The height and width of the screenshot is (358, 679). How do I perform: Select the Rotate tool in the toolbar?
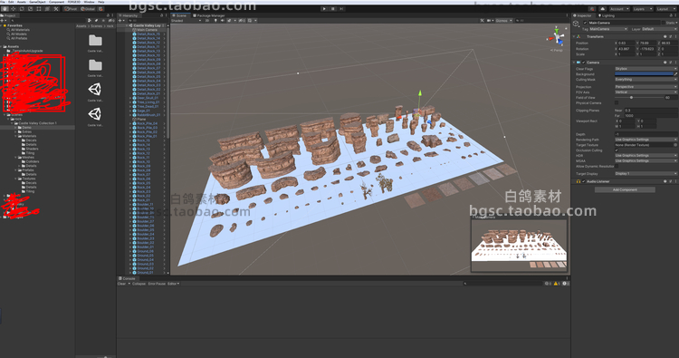point(22,9)
